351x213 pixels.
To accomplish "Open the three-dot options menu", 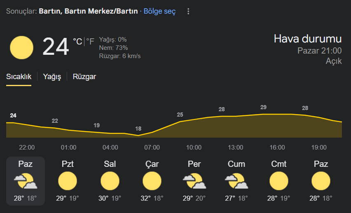I will tap(188, 11).
